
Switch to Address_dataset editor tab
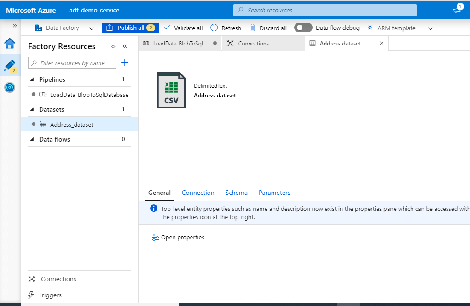point(340,43)
